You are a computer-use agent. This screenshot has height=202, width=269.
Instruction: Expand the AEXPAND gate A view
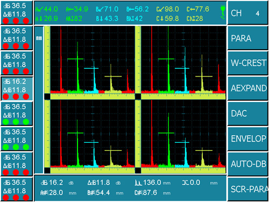click(x=248, y=88)
